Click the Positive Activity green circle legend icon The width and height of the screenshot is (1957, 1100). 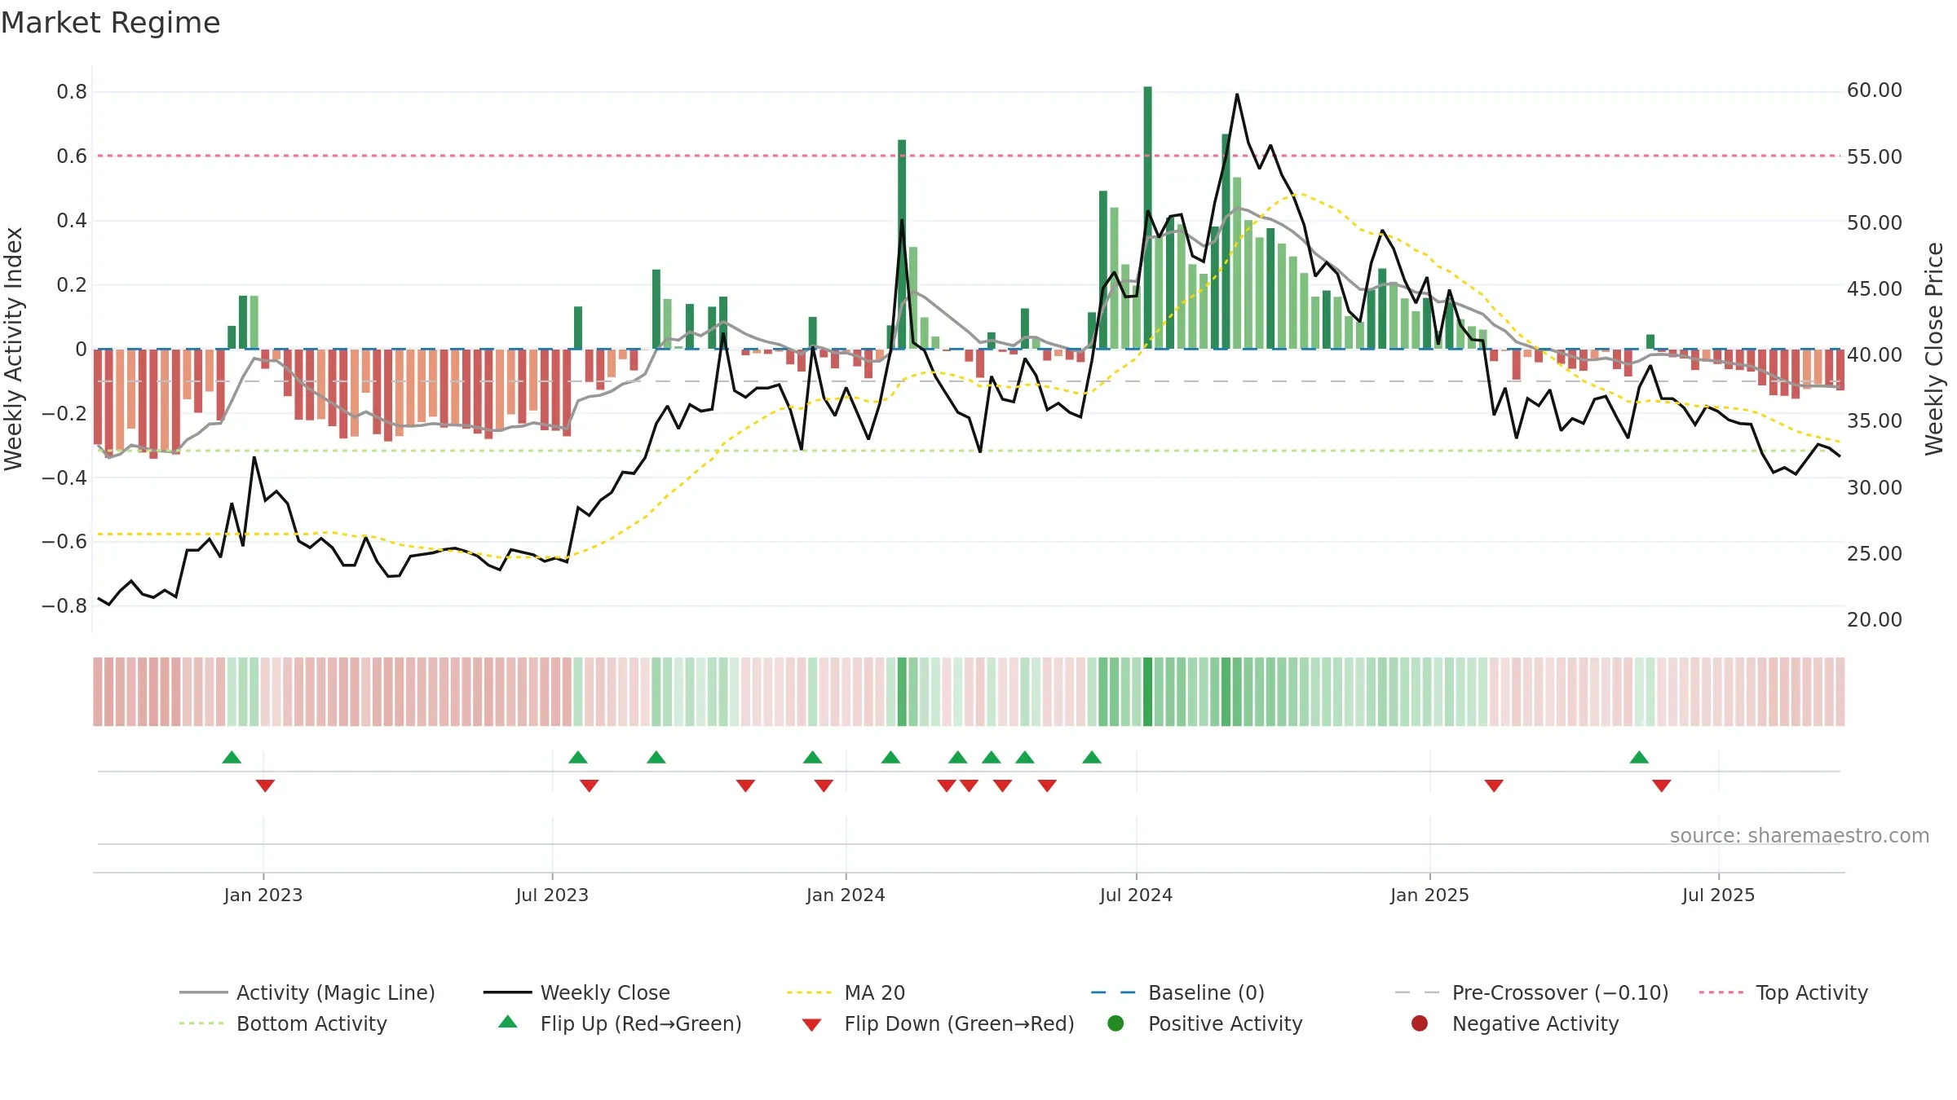tap(1115, 1023)
